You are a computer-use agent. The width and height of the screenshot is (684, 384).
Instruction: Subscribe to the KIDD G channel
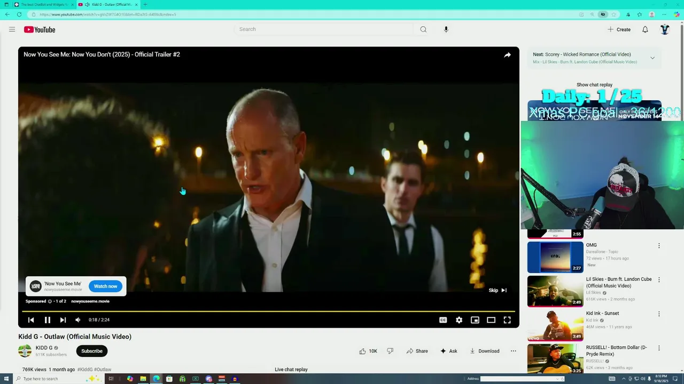tap(92, 351)
